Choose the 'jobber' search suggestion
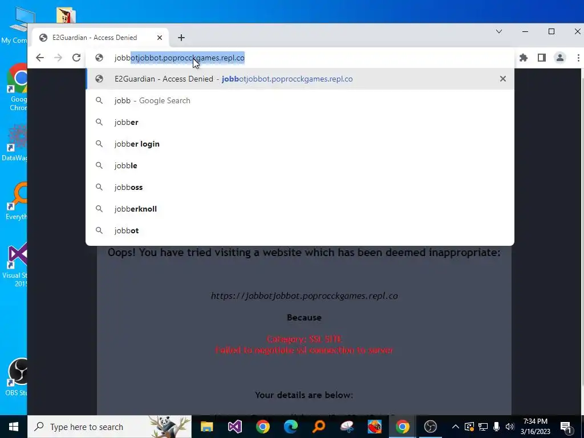Screen dimensions: 584x438 (300, 122)
